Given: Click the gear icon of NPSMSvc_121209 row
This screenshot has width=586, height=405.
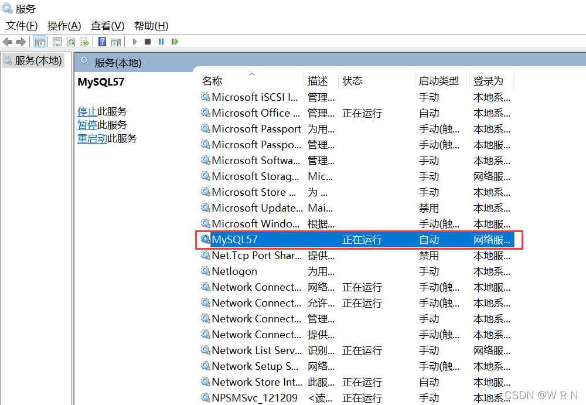Looking at the screenshot, I should tap(205, 397).
